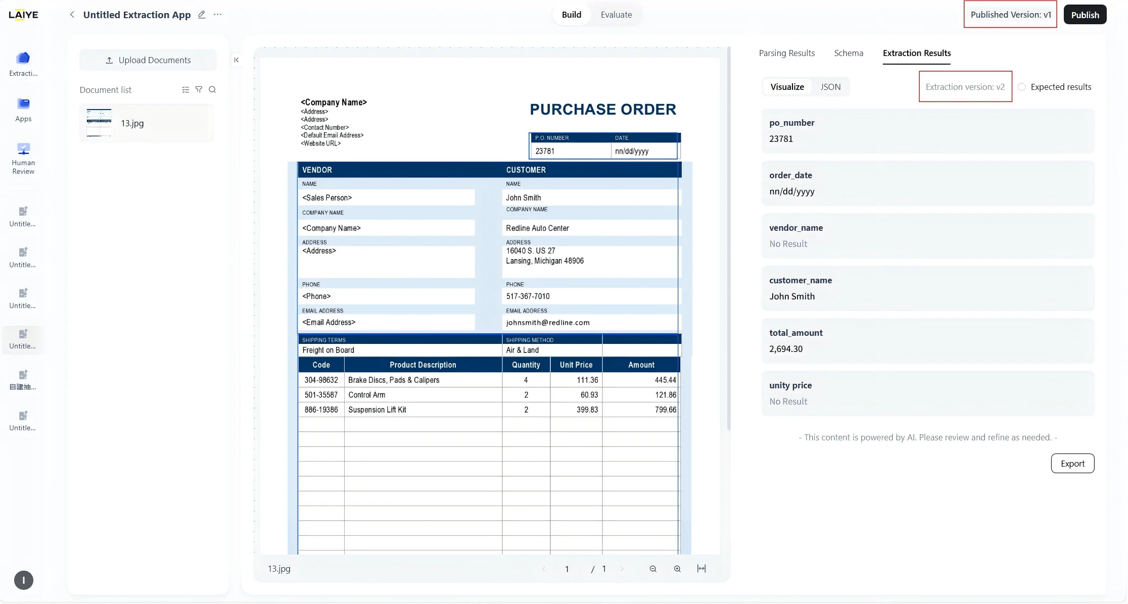Viewport: 1128px width, 604px height.
Task: Open the last Untitle... app shortcut in sidebar
Action: click(23, 421)
